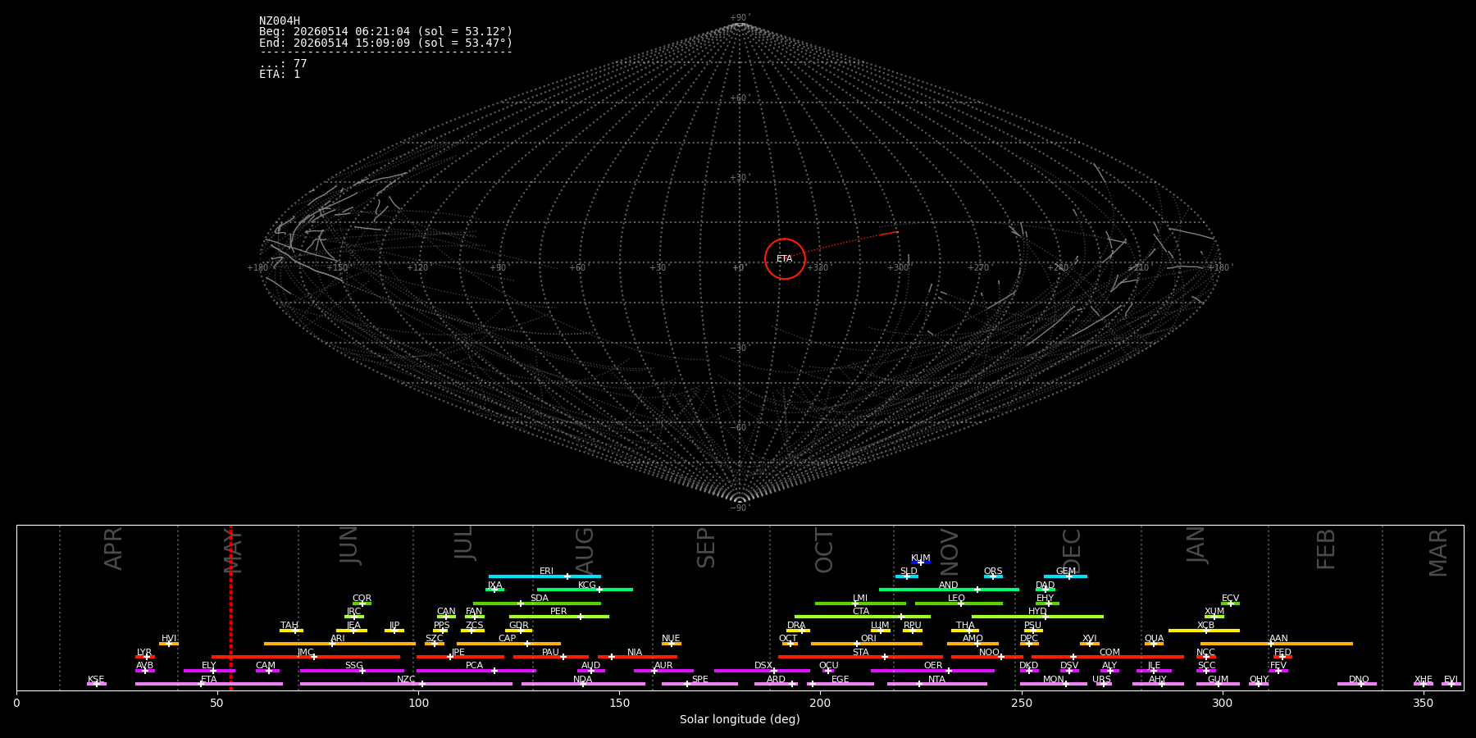The width and height of the screenshot is (1476, 738).
Task: Click the red ETA radiant circle
Action: (x=785, y=259)
